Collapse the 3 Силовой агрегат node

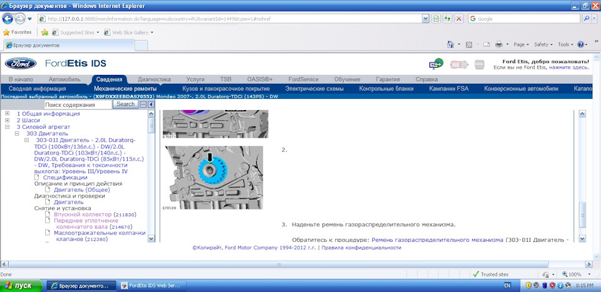click(8, 127)
